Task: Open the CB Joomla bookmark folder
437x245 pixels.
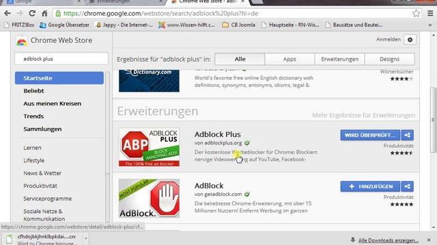Action: pyautogui.click(x=238, y=25)
